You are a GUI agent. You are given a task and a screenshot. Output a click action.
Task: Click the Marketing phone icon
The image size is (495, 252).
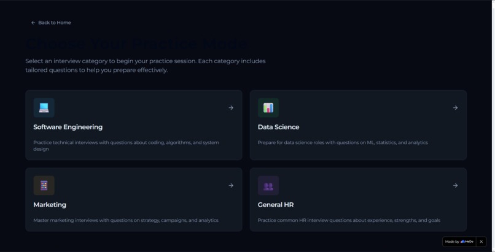click(44, 186)
